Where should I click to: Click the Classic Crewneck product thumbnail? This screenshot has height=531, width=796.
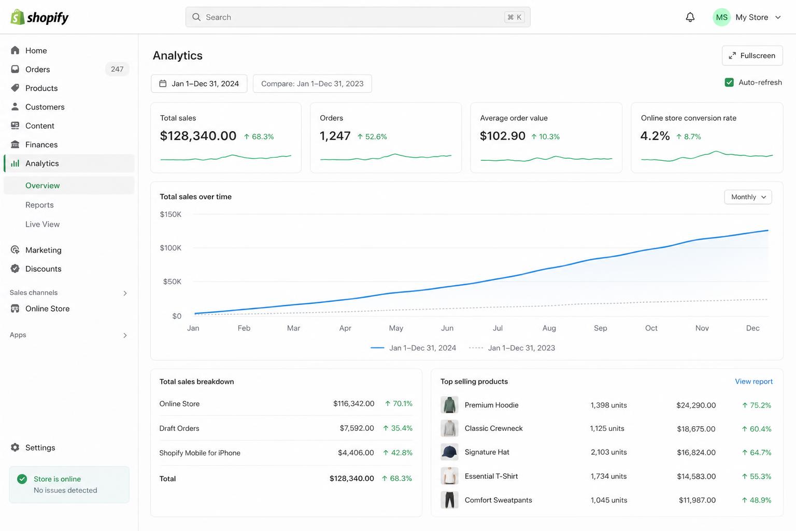coord(449,428)
